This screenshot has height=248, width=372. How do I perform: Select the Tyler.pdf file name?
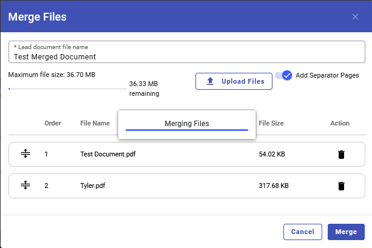[x=93, y=186]
